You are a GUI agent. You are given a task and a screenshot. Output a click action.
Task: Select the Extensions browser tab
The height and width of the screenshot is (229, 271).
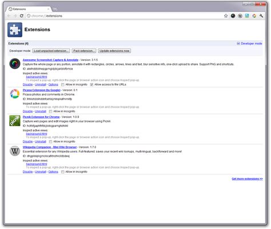pyautogui.click(x=29, y=9)
